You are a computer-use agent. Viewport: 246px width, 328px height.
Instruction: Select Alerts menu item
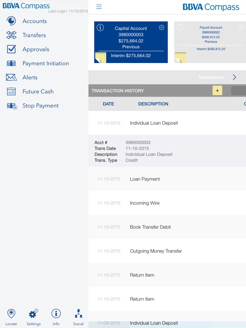coord(30,77)
